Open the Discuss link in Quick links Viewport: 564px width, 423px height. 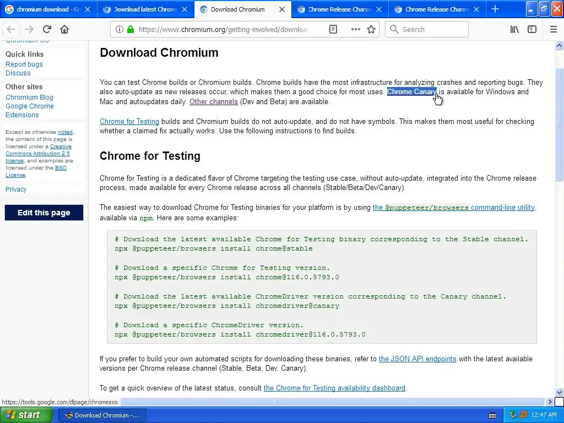[18, 73]
